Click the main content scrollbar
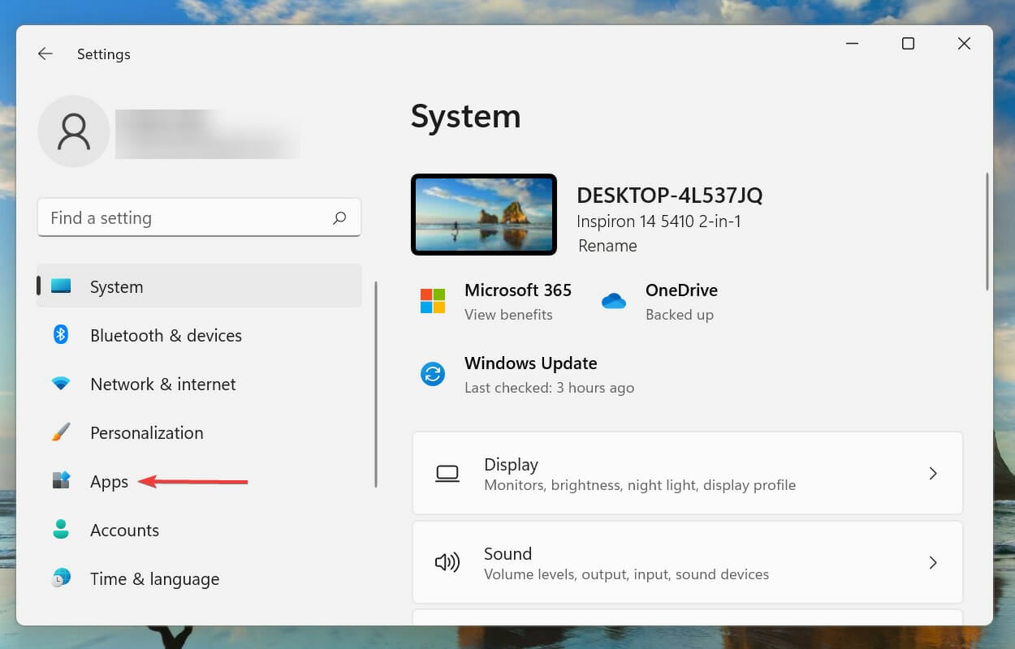This screenshot has width=1015, height=649. [x=987, y=230]
